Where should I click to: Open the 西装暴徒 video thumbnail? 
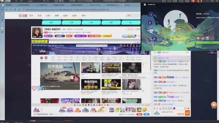(111, 84)
